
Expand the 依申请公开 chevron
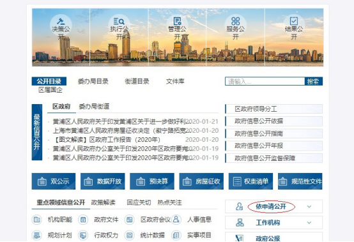(x=309, y=207)
